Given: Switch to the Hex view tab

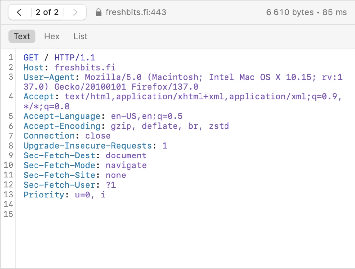Looking at the screenshot, I should (x=52, y=36).
